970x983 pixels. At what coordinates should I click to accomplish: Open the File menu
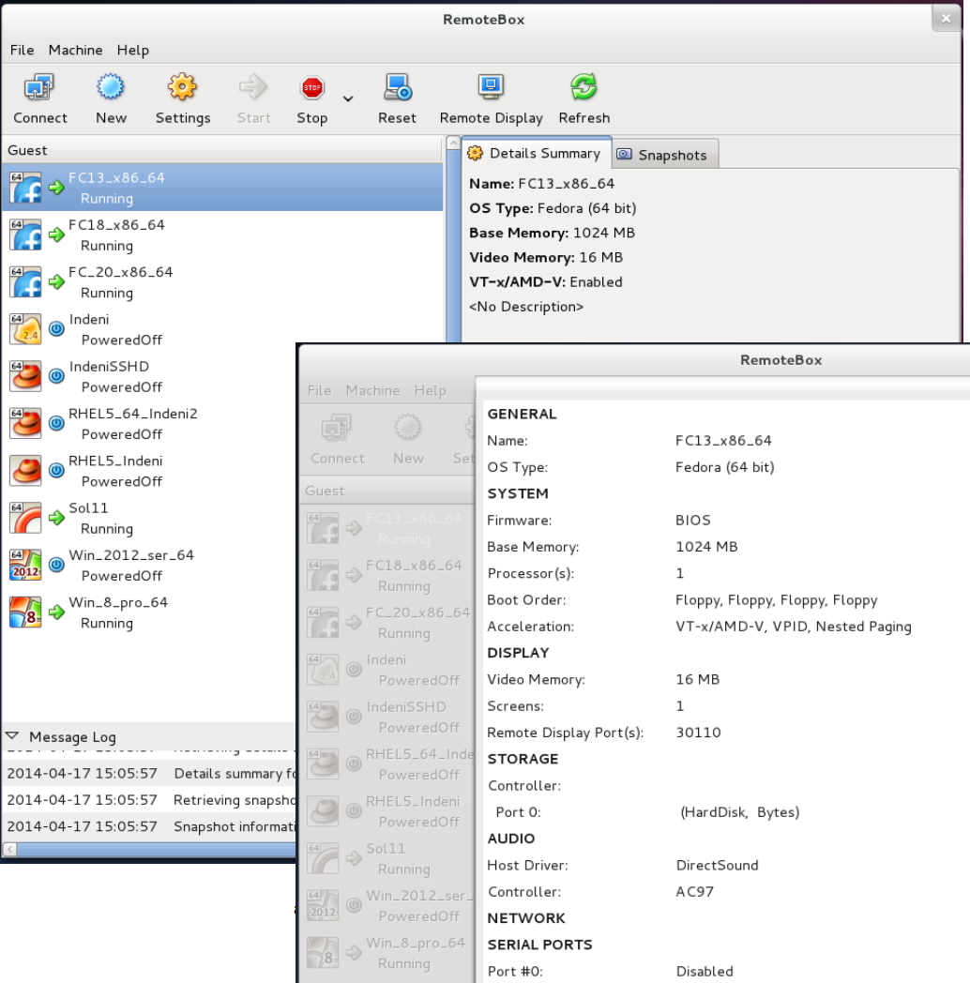tap(22, 50)
